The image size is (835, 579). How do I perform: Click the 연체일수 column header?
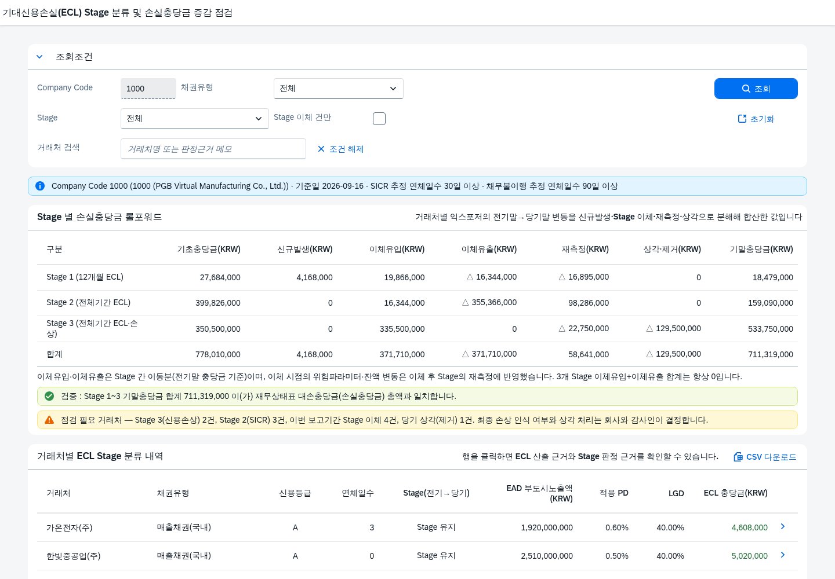tap(358, 493)
